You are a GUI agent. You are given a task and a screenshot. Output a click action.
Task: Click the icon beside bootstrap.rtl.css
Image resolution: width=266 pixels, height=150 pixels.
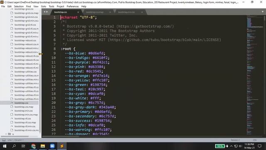[x=12, y=118]
